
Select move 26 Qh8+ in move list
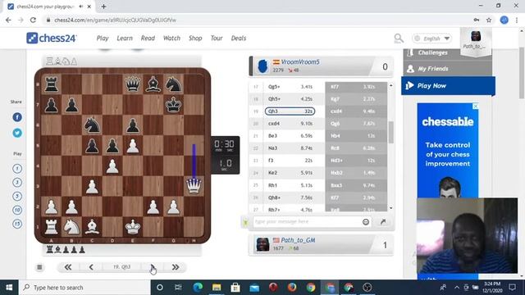[x=290, y=197]
